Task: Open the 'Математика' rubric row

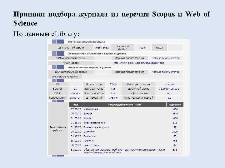Action: click(91, 109)
